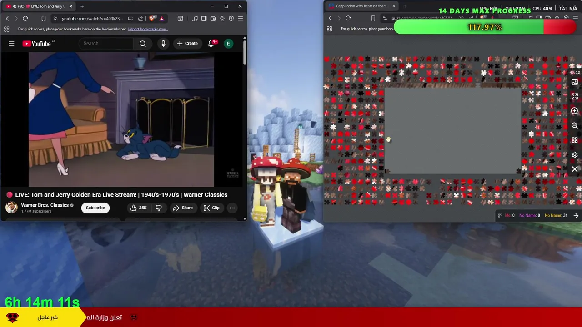This screenshot has width=582, height=327.
Task: Close the puzzle side toolbar X
Action: coord(575,169)
